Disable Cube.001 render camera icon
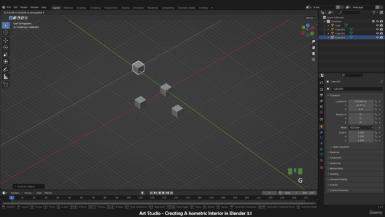 click(381, 30)
